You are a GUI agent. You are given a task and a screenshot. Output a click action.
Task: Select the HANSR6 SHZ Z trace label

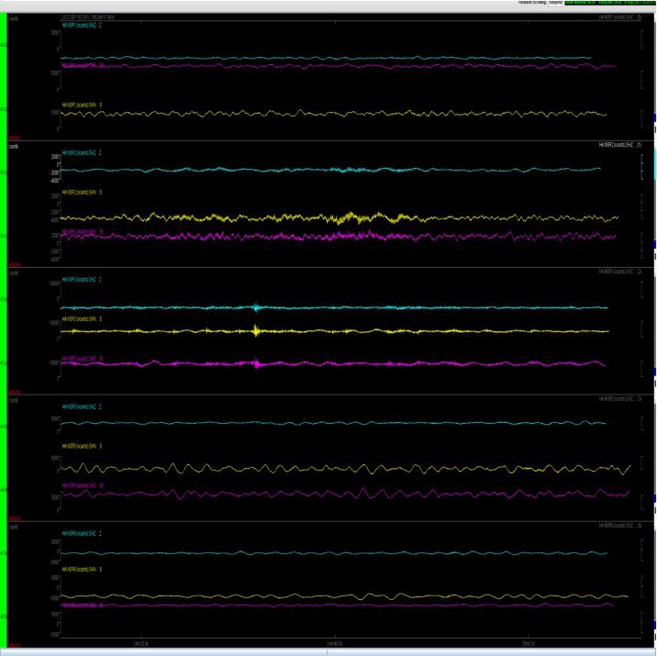tap(82, 533)
